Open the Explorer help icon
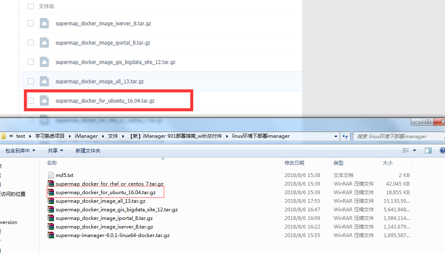The image size is (445, 253). click(x=442, y=150)
